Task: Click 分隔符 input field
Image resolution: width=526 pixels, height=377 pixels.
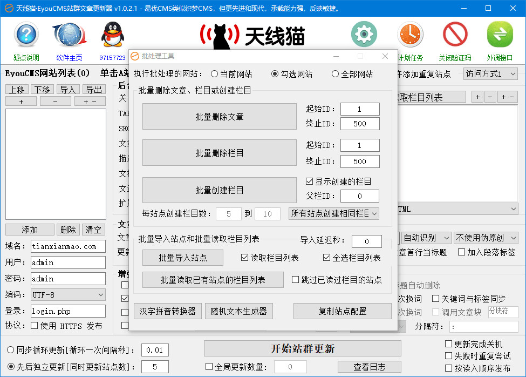Action: [483, 326]
